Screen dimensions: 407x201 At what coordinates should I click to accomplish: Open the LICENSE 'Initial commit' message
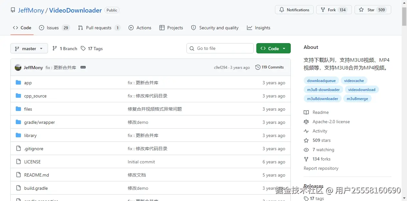click(x=141, y=162)
